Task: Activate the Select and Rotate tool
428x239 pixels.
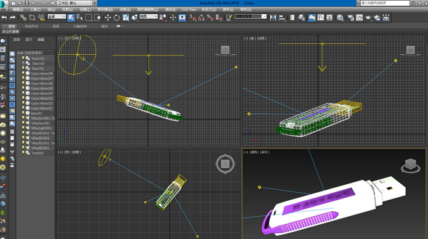Action: click(x=117, y=18)
